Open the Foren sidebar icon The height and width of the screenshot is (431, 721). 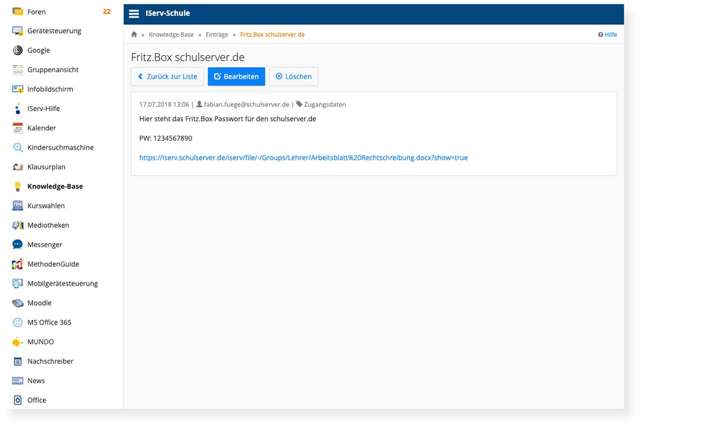coord(17,12)
